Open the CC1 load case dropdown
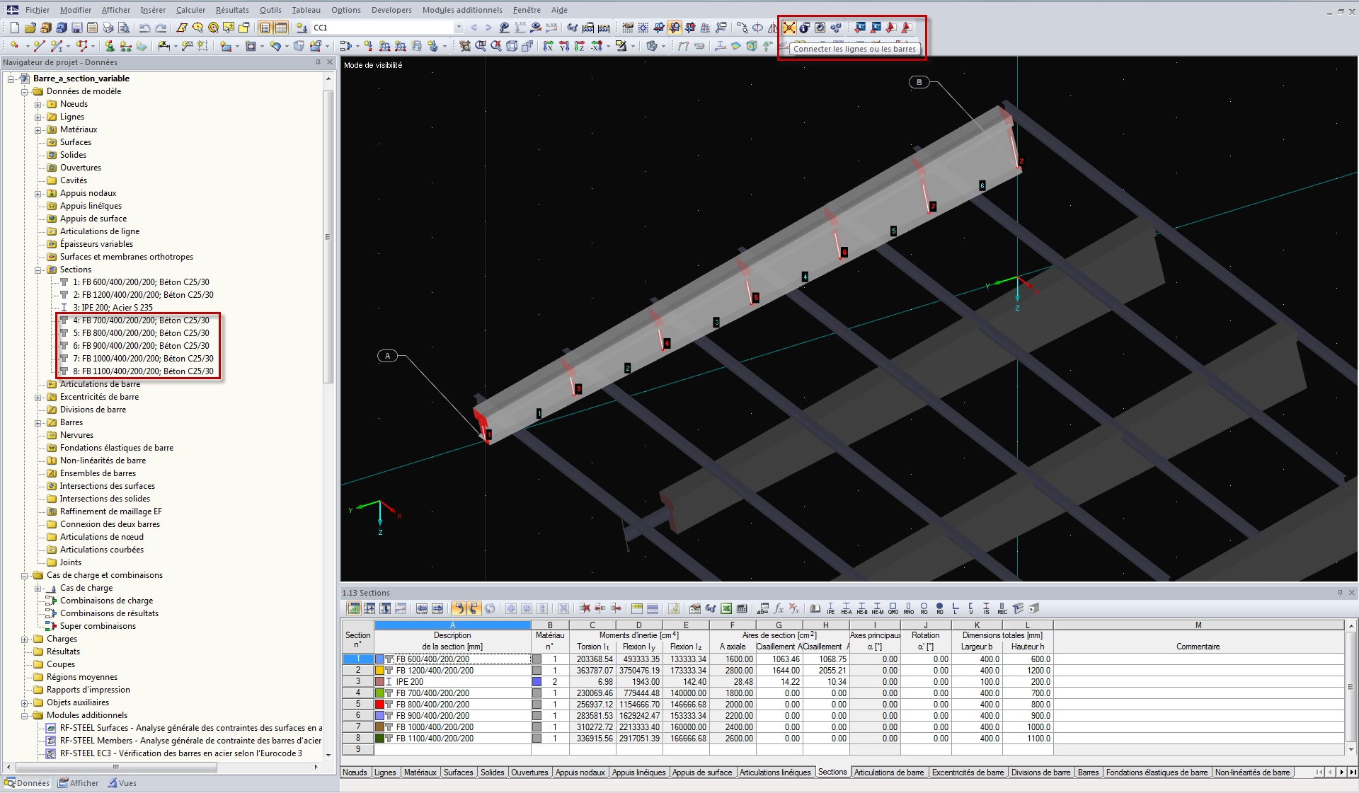This screenshot has width=1359, height=793. click(x=459, y=28)
